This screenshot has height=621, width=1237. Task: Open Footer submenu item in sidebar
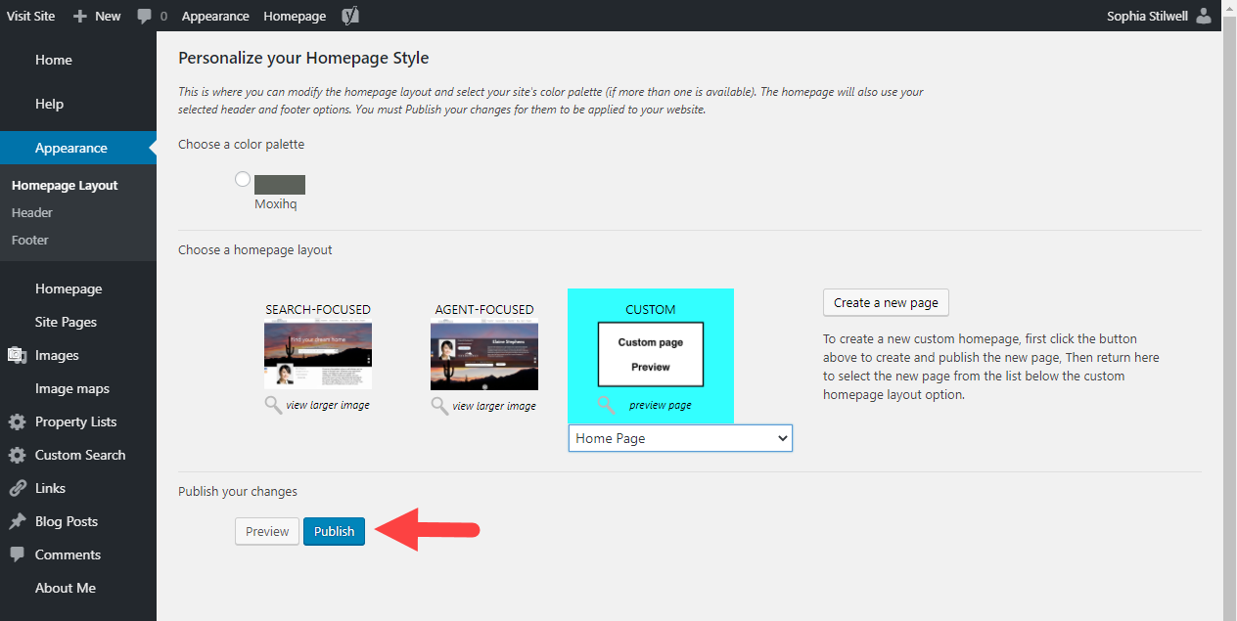coord(30,240)
